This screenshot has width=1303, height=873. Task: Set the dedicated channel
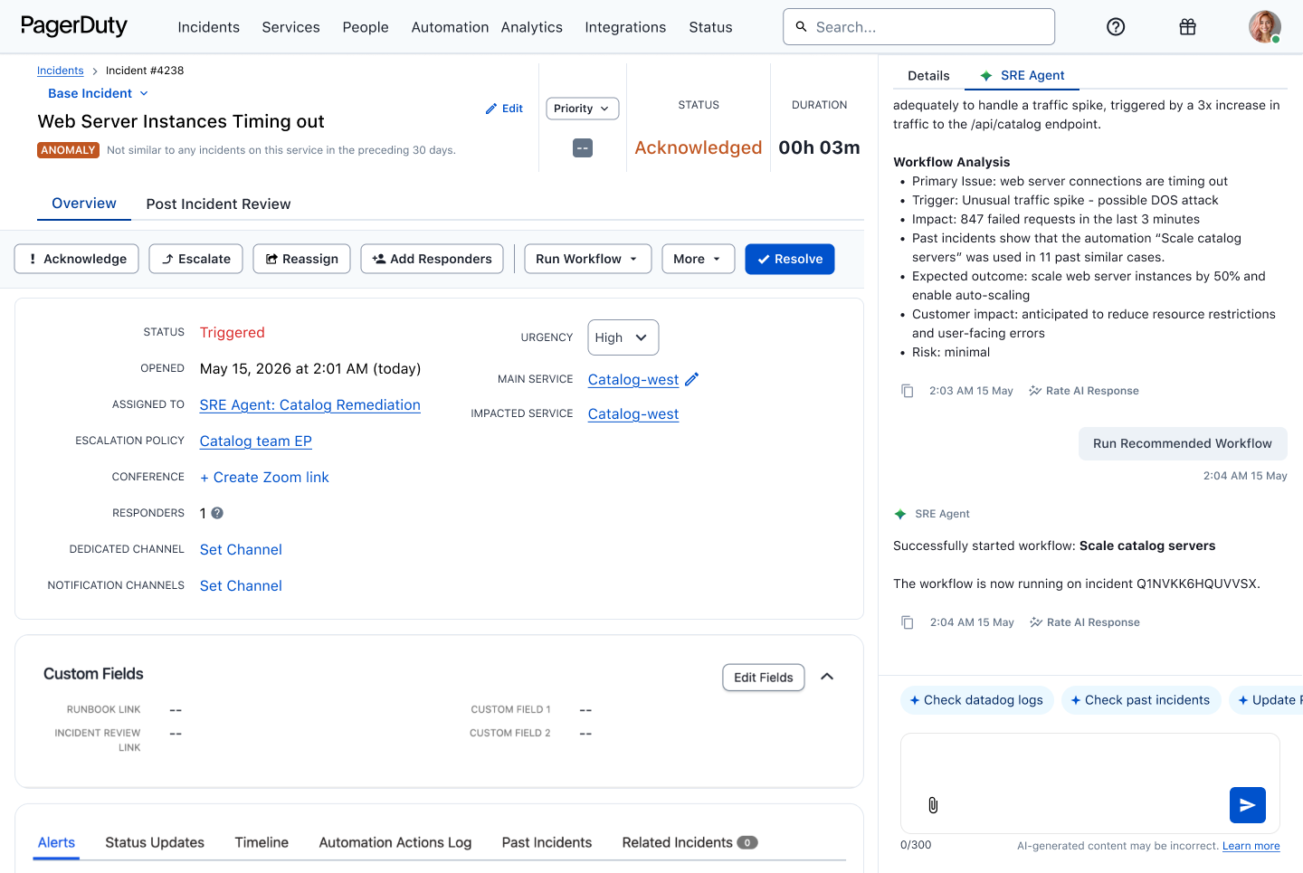(x=241, y=550)
